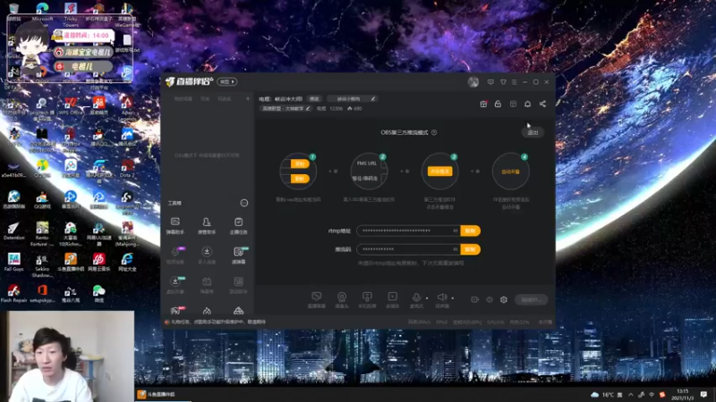The height and width of the screenshot is (402, 716).
Task: Click the plus icon above scene list
Action: point(248,98)
